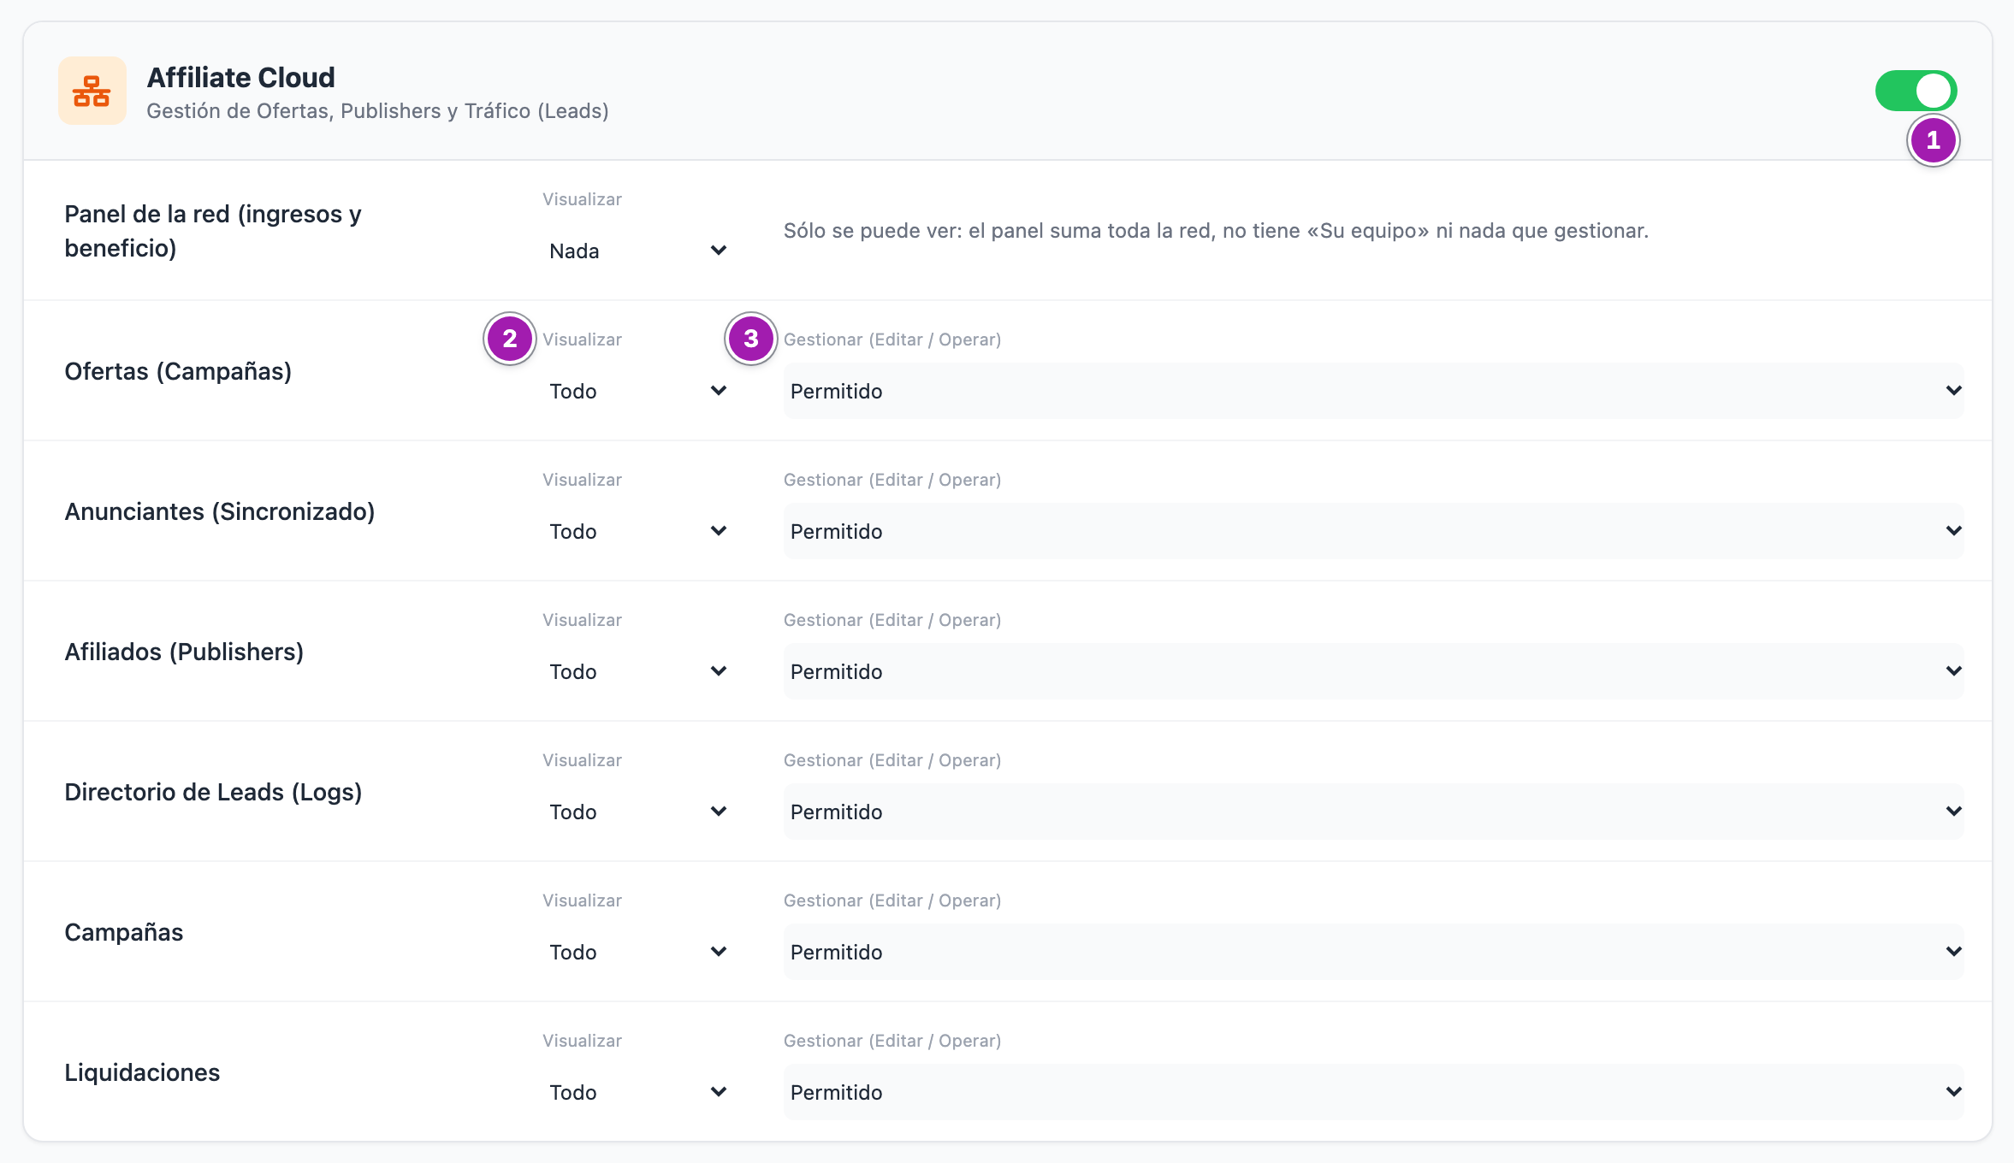The height and width of the screenshot is (1163, 2014).
Task: Open Gestionar dropdown for Campañas row
Action: coord(1373,952)
